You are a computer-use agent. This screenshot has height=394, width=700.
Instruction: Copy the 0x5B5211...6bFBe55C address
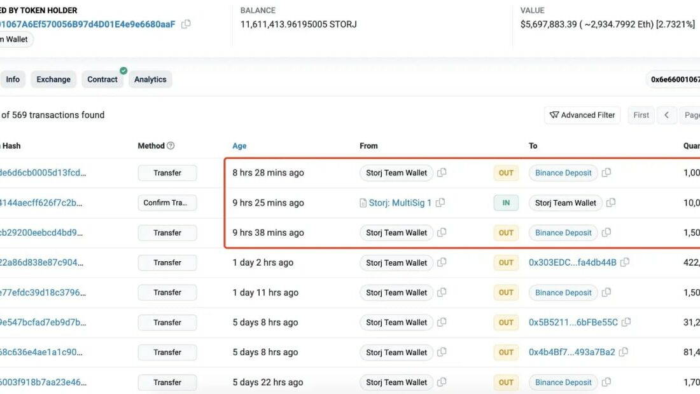coord(626,322)
